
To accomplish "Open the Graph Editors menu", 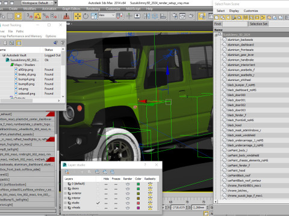I will tap(71, 9).
